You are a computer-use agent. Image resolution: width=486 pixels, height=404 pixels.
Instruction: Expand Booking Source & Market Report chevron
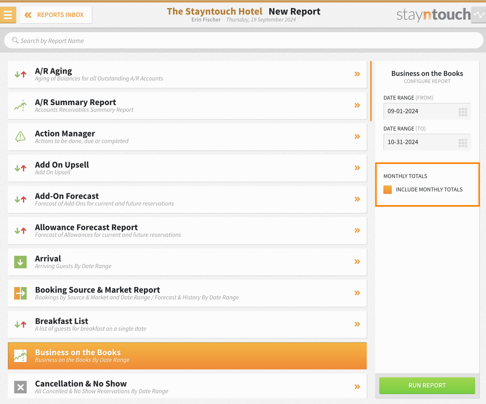pos(357,293)
